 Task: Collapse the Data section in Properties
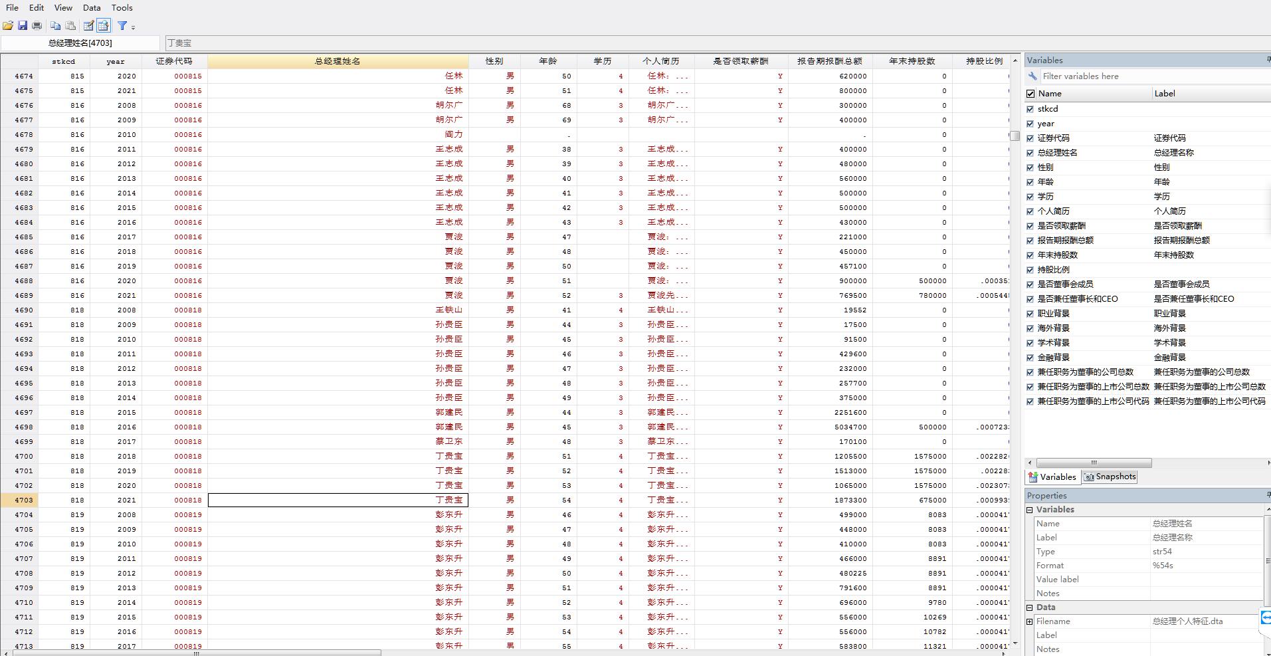tap(1030, 607)
